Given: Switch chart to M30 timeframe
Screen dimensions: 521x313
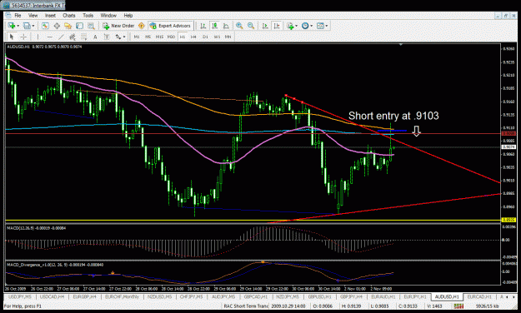Looking at the screenshot, I should coord(171,37).
